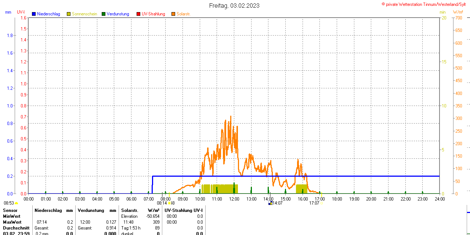
Task: Click the Verdunstung column header in table
Action: (91, 210)
